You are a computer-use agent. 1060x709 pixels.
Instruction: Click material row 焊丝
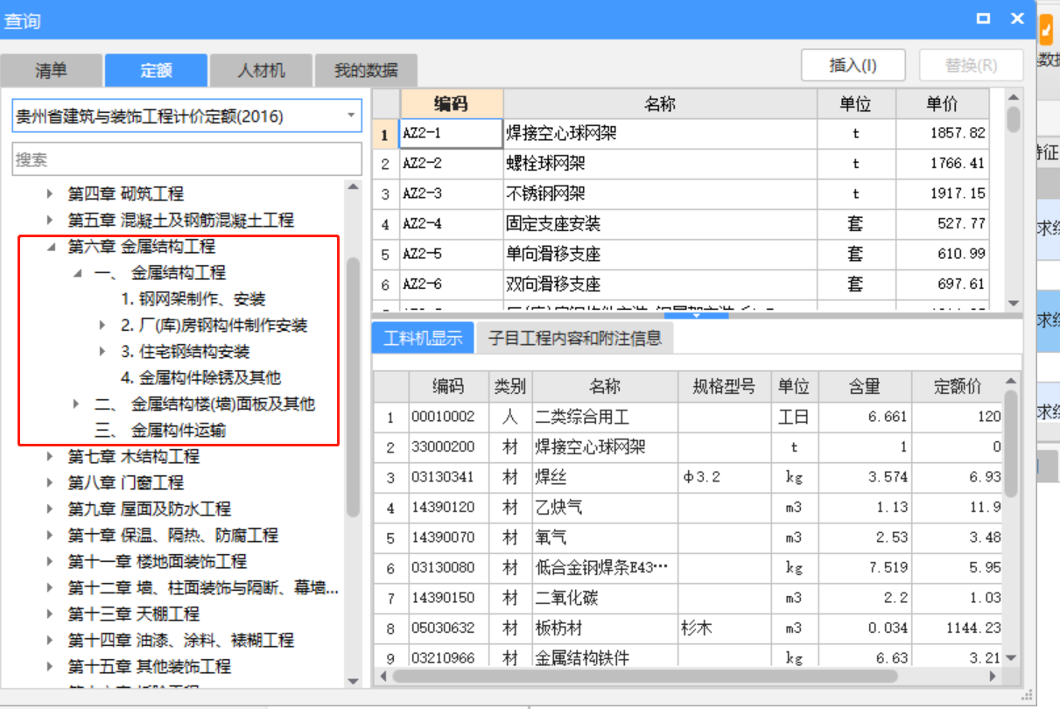(688, 477)
